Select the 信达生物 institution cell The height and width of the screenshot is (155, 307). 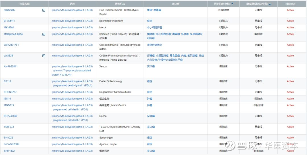click(120, 99)
